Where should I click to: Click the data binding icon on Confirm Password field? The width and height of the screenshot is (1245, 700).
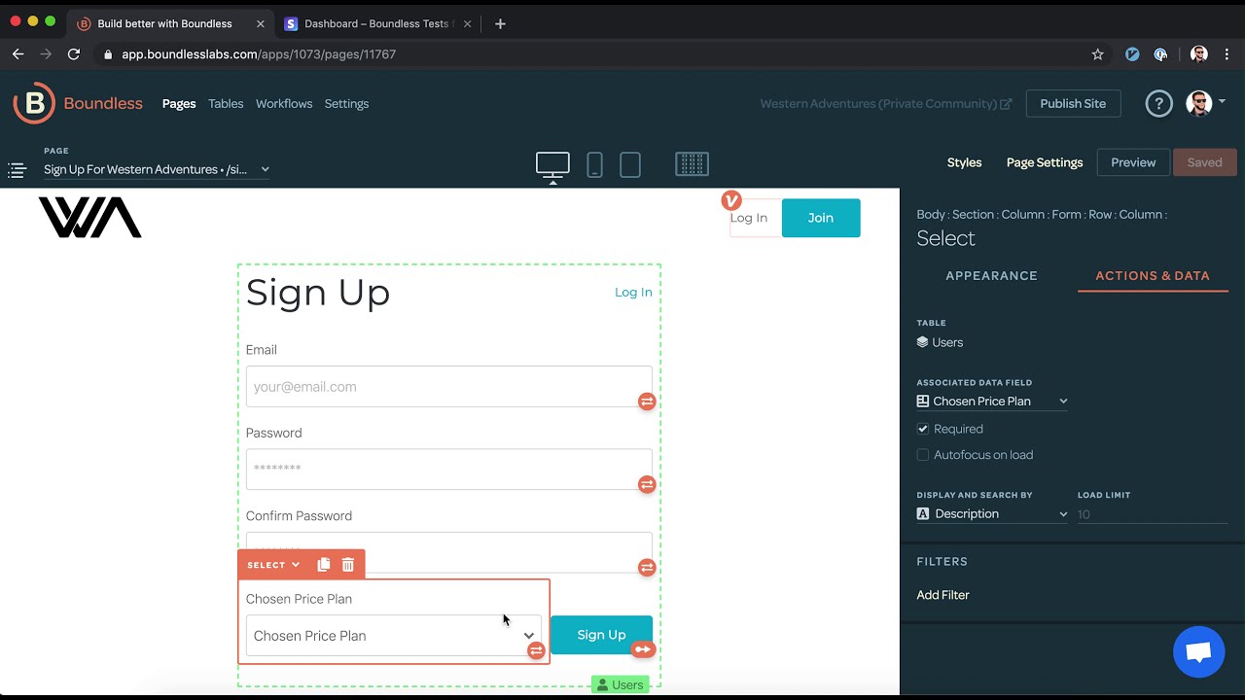point(647,567)
